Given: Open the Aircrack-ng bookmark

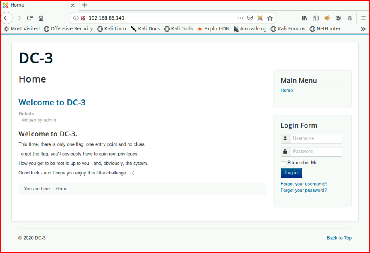Looking at the screenshot, I should click(x=250, y=29).
